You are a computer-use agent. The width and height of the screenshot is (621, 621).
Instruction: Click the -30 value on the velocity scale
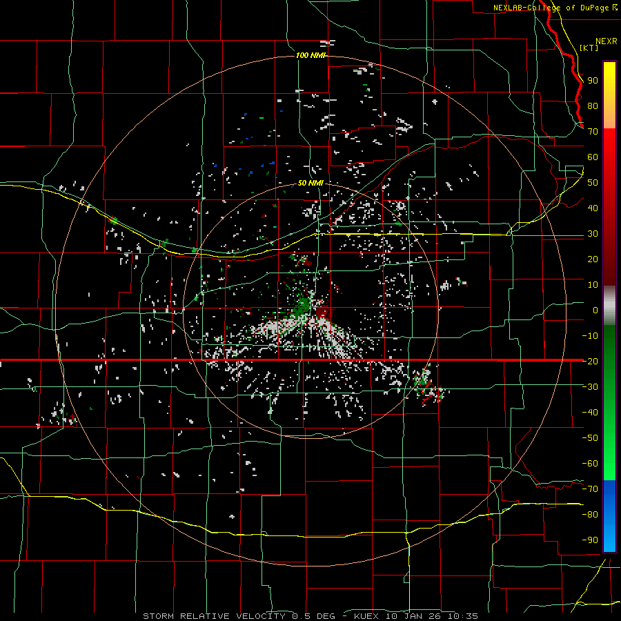coord(590,387)
